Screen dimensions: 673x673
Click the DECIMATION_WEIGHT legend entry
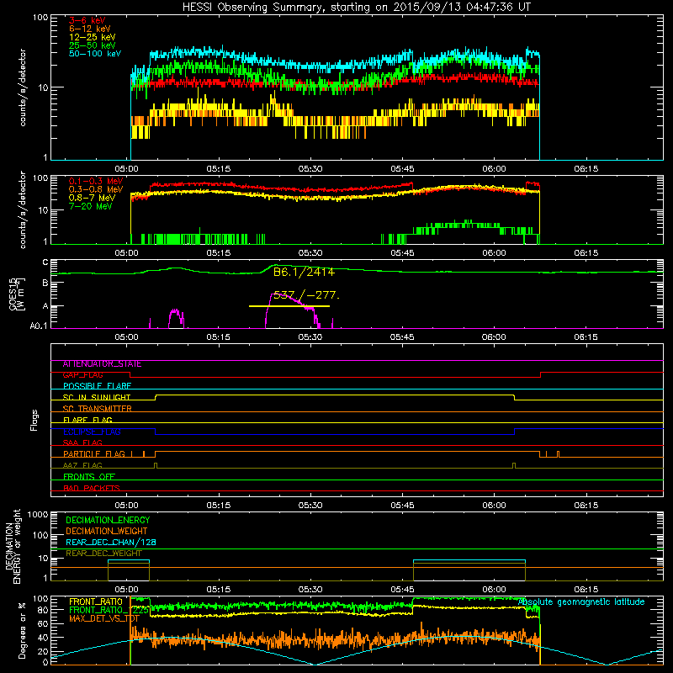[x=107, y=532]
